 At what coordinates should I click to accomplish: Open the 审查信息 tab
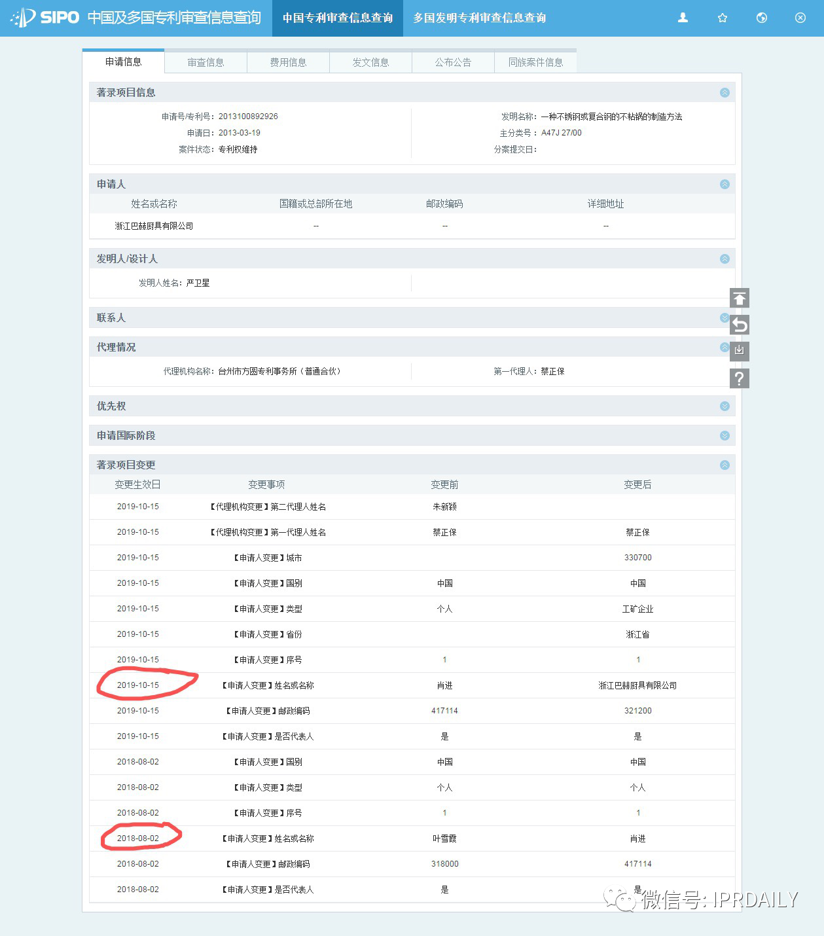(x=206, y=62)
